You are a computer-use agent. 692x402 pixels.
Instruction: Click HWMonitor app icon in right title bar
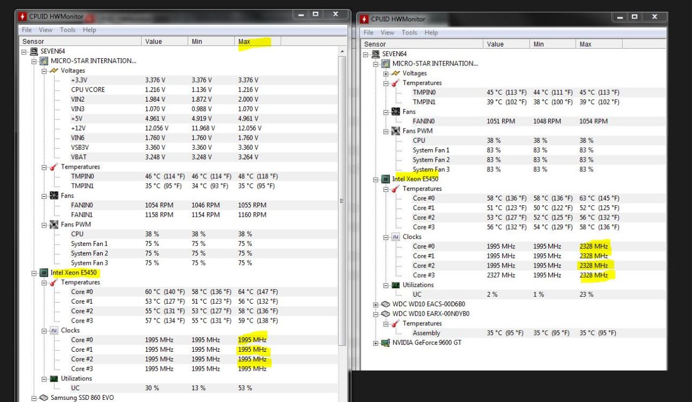click(x=365, y=19)
